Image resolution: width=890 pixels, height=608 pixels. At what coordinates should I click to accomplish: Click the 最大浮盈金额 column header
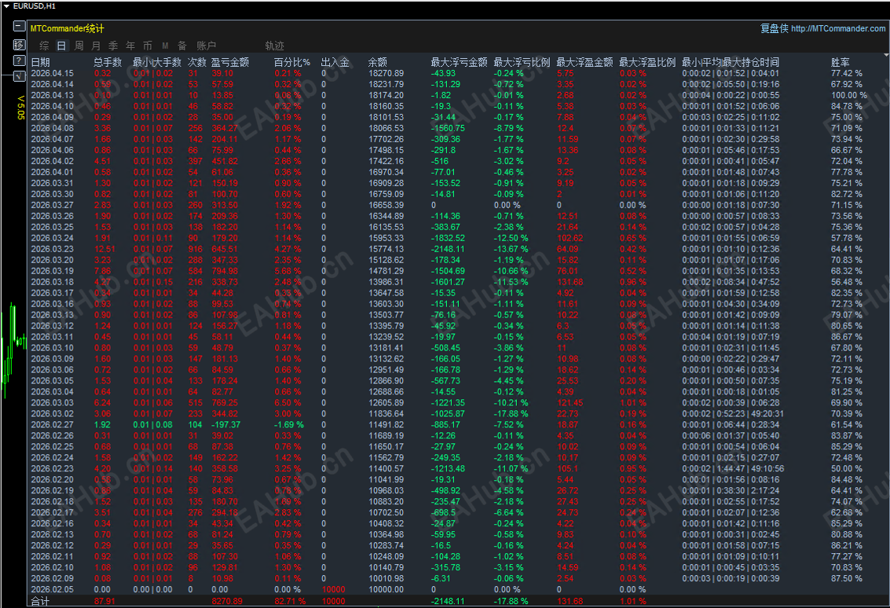click(x=584, y=62)
